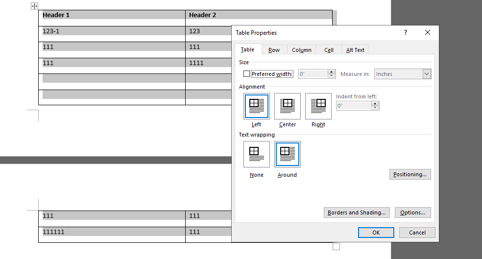Viewport: 482px width, 259px height.
Task: Switch to the Alt Text tab
Action: pos(355,50)
